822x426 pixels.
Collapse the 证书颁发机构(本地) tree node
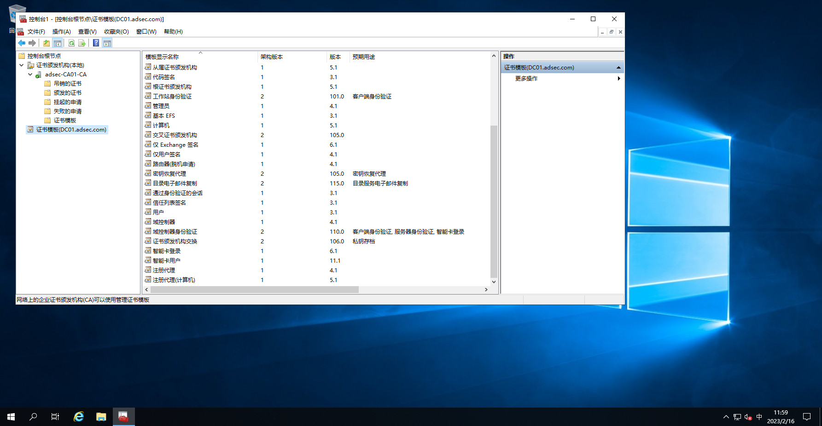[x=22, y=65]
